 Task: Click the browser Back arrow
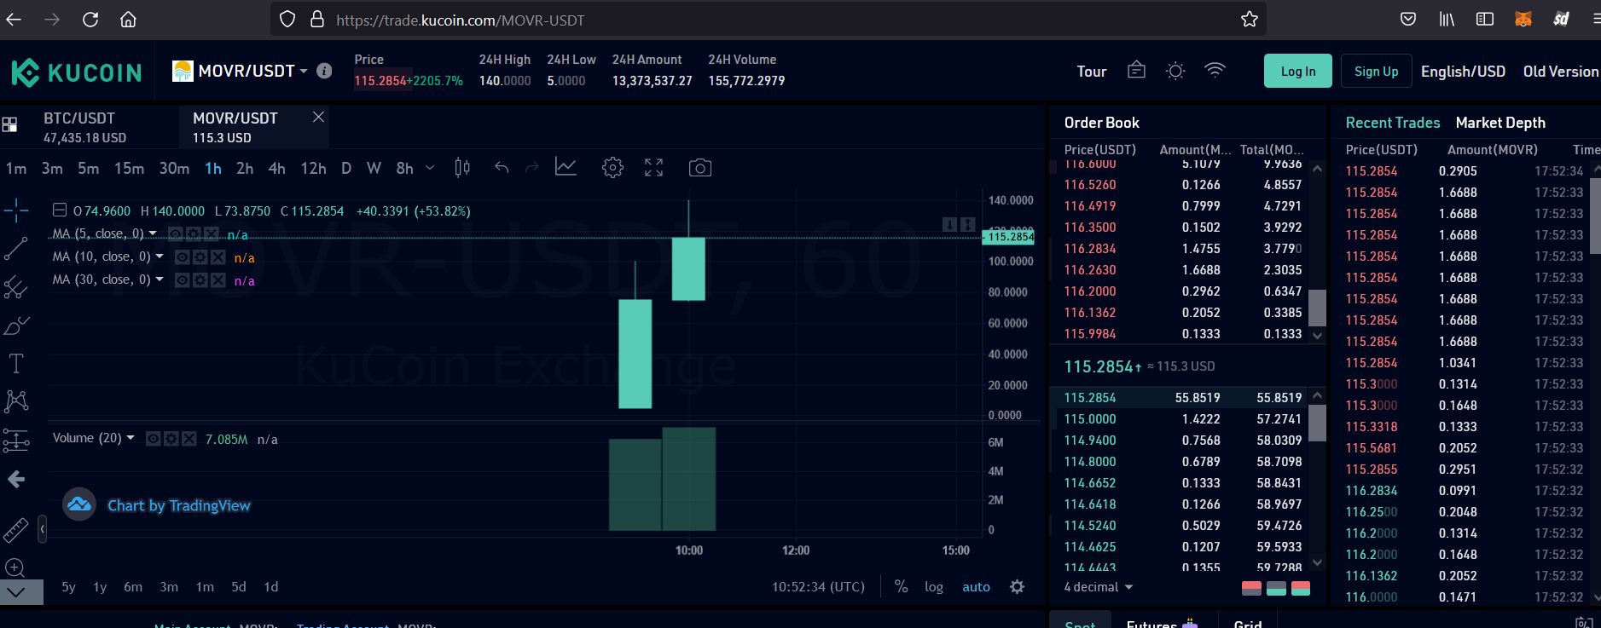coord(14,20)
